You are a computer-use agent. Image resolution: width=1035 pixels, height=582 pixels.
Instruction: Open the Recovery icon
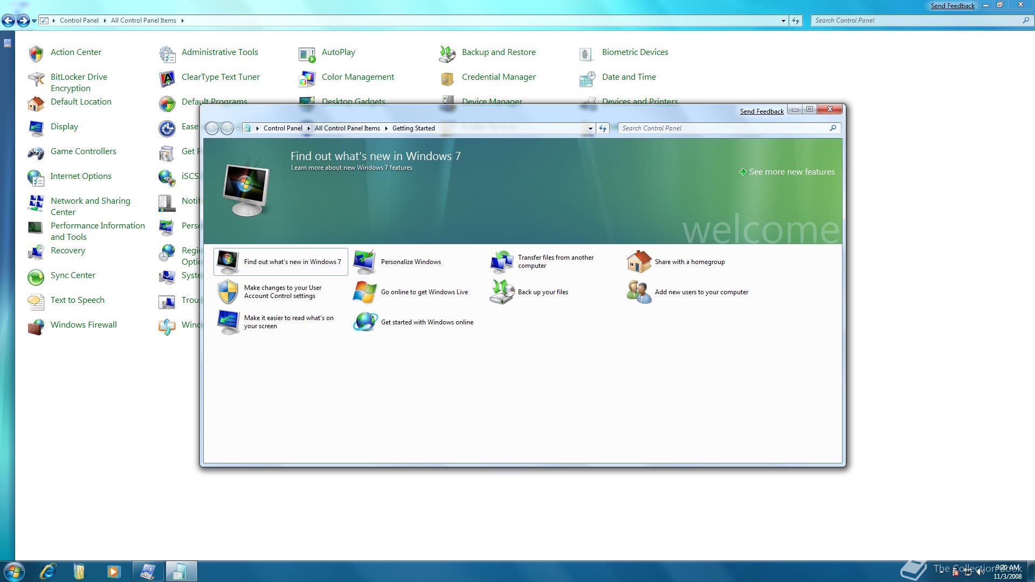pos(36,252)
